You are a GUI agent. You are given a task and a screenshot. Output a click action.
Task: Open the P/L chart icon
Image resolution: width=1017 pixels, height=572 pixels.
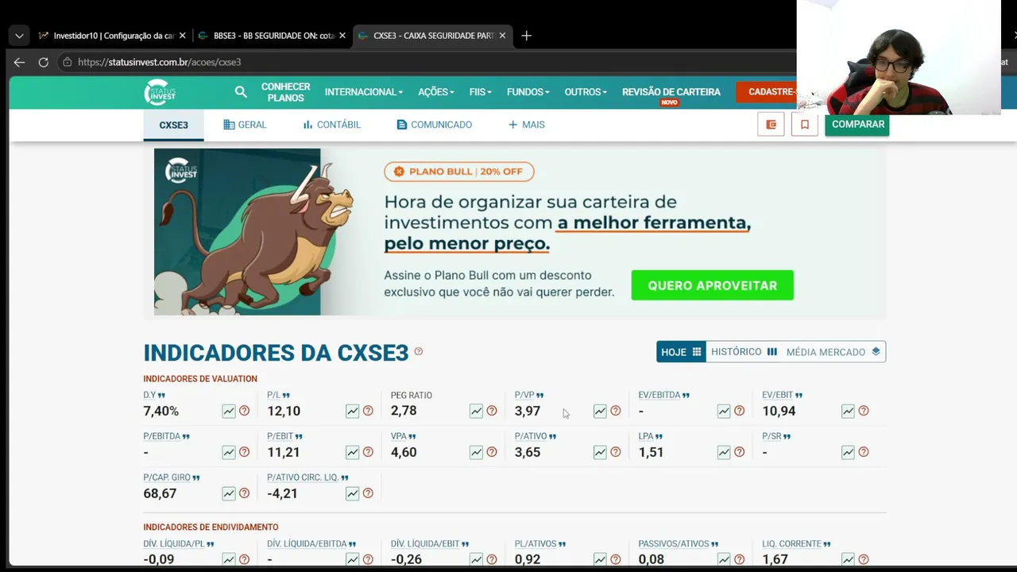coord(353,411)
